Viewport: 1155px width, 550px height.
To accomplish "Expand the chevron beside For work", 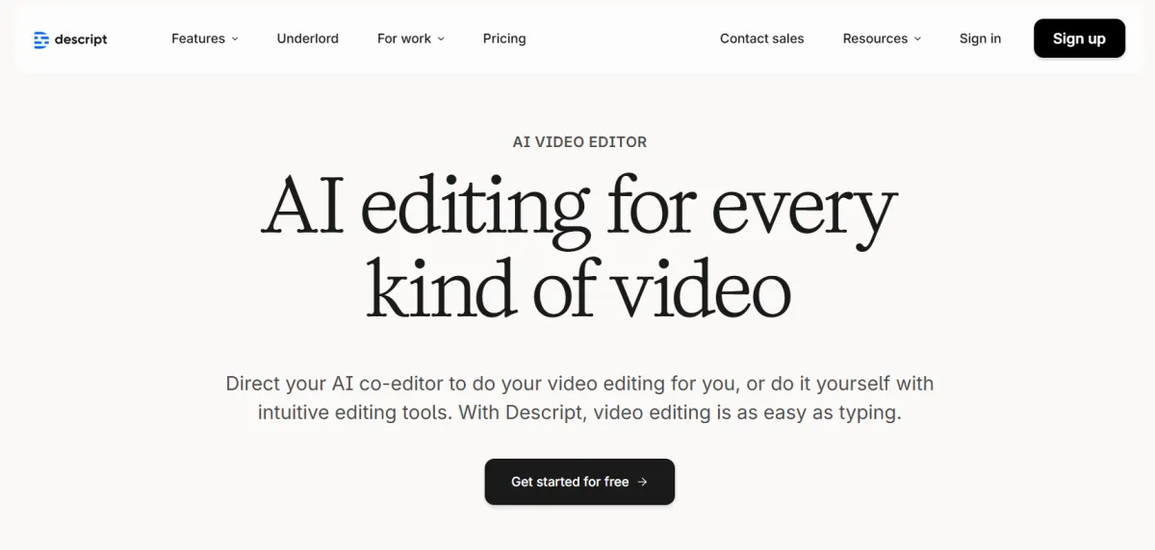I will coord(441,39).
